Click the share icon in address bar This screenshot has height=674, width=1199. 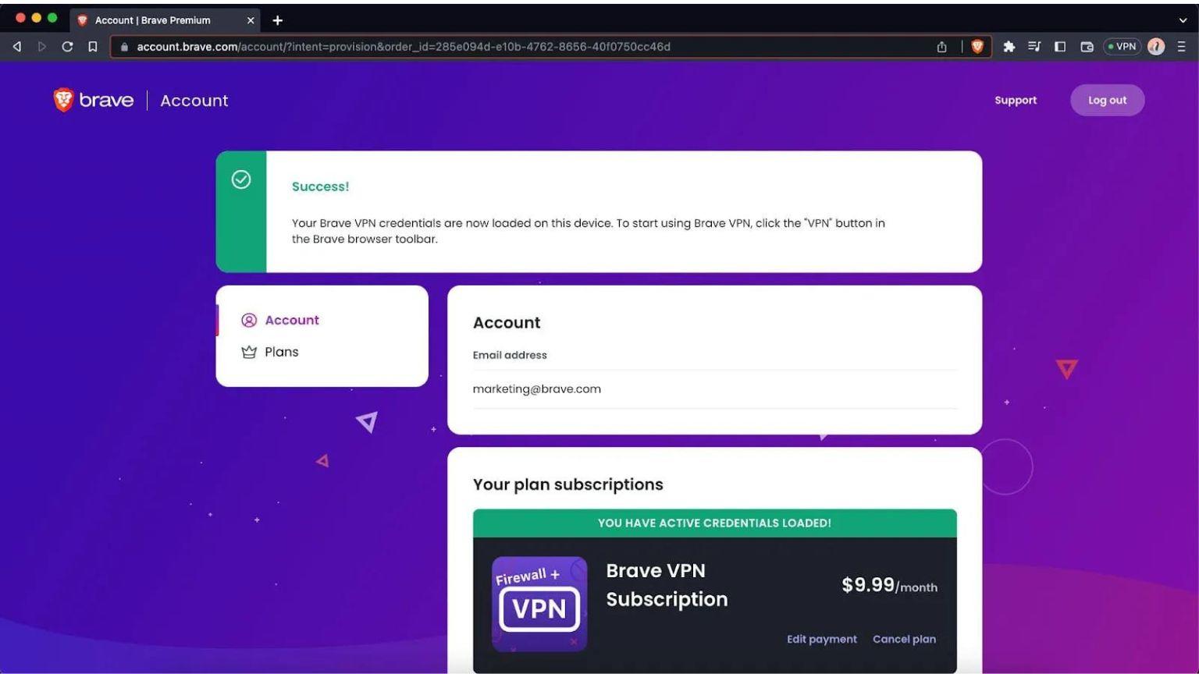pyautogui.click(x=941, y=47)
